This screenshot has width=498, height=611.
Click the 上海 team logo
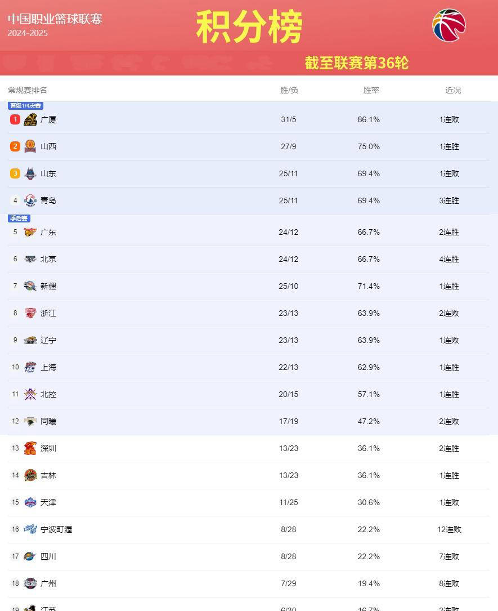pyautogui.click(x=30, y=367)
